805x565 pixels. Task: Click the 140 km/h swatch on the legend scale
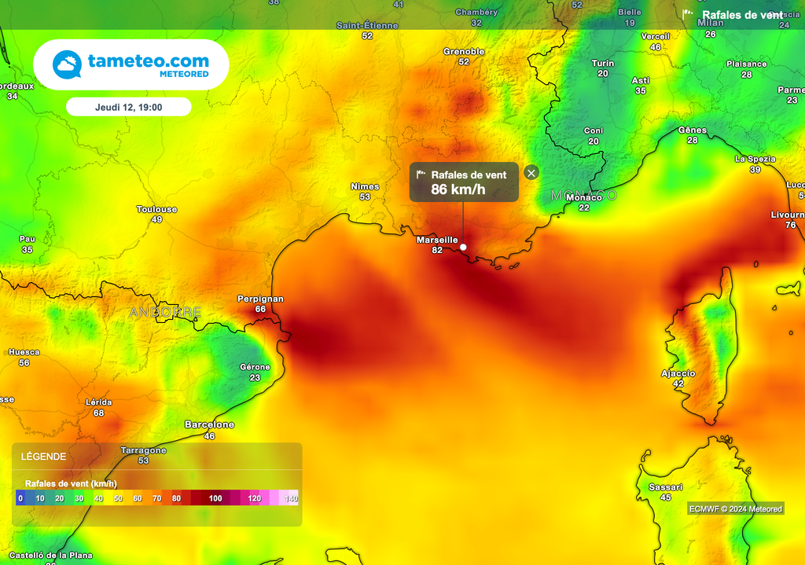291,497
